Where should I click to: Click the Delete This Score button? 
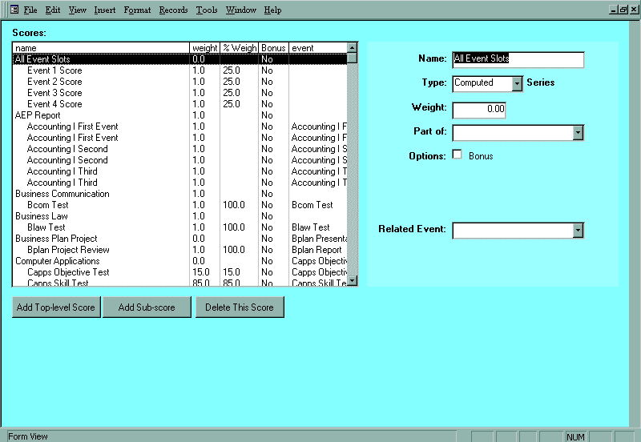[240, 307]
